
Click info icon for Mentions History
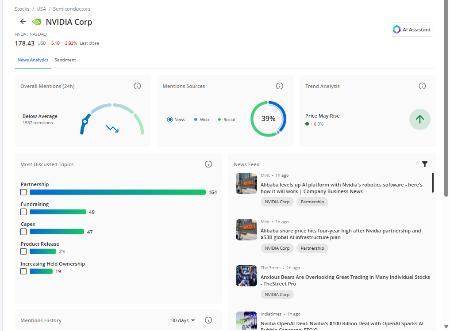[x=208, y=320]
